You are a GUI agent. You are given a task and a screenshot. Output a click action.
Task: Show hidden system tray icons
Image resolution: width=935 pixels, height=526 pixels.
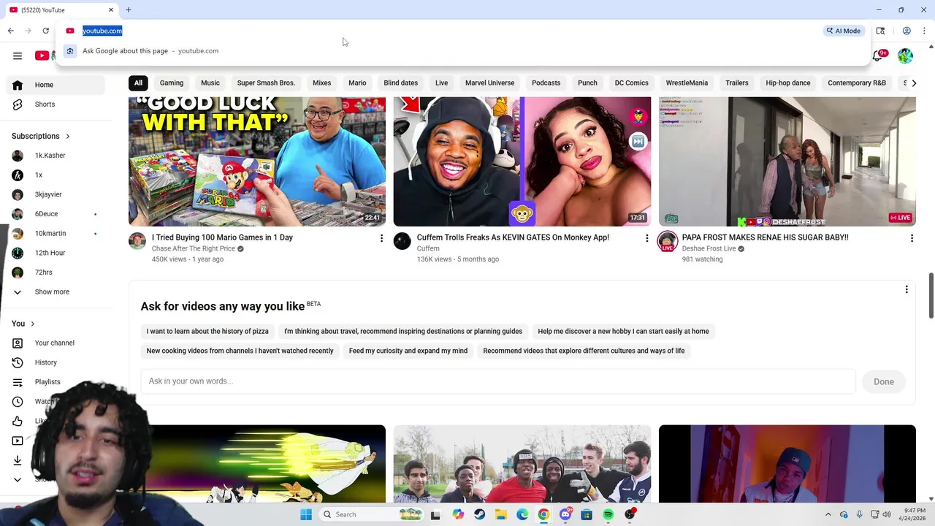[x=828, y=514]
